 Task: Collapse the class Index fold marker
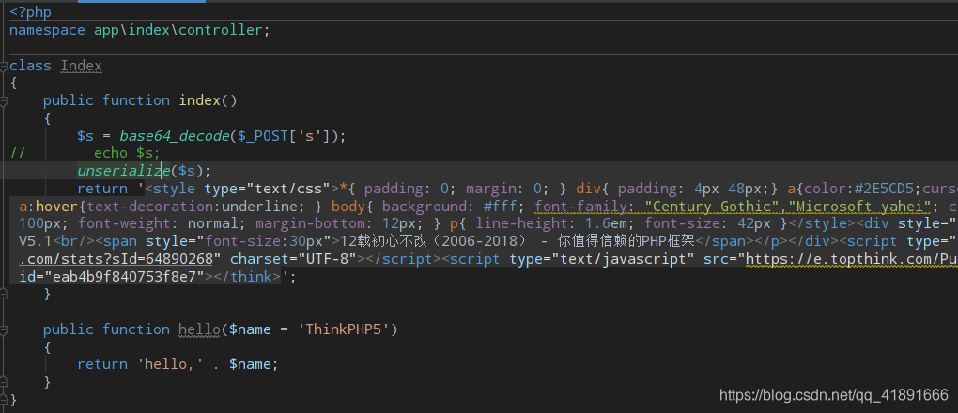(3, 68)
